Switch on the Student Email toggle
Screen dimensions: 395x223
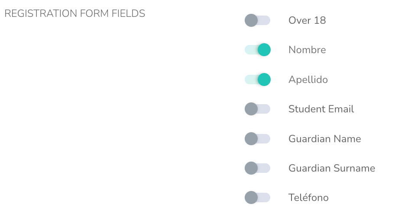tap(257, 109)
